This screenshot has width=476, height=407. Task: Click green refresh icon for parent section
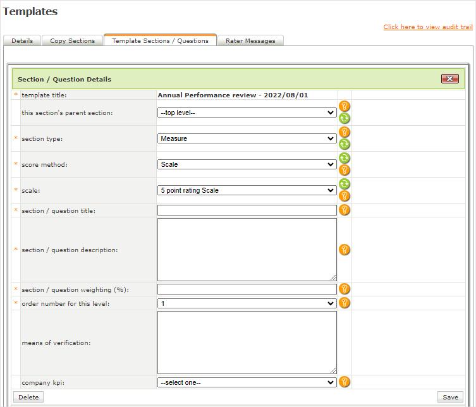(345, 118)
